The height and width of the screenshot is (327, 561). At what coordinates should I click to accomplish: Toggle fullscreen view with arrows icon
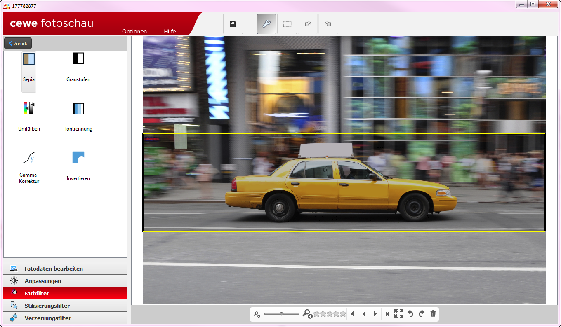398,314
